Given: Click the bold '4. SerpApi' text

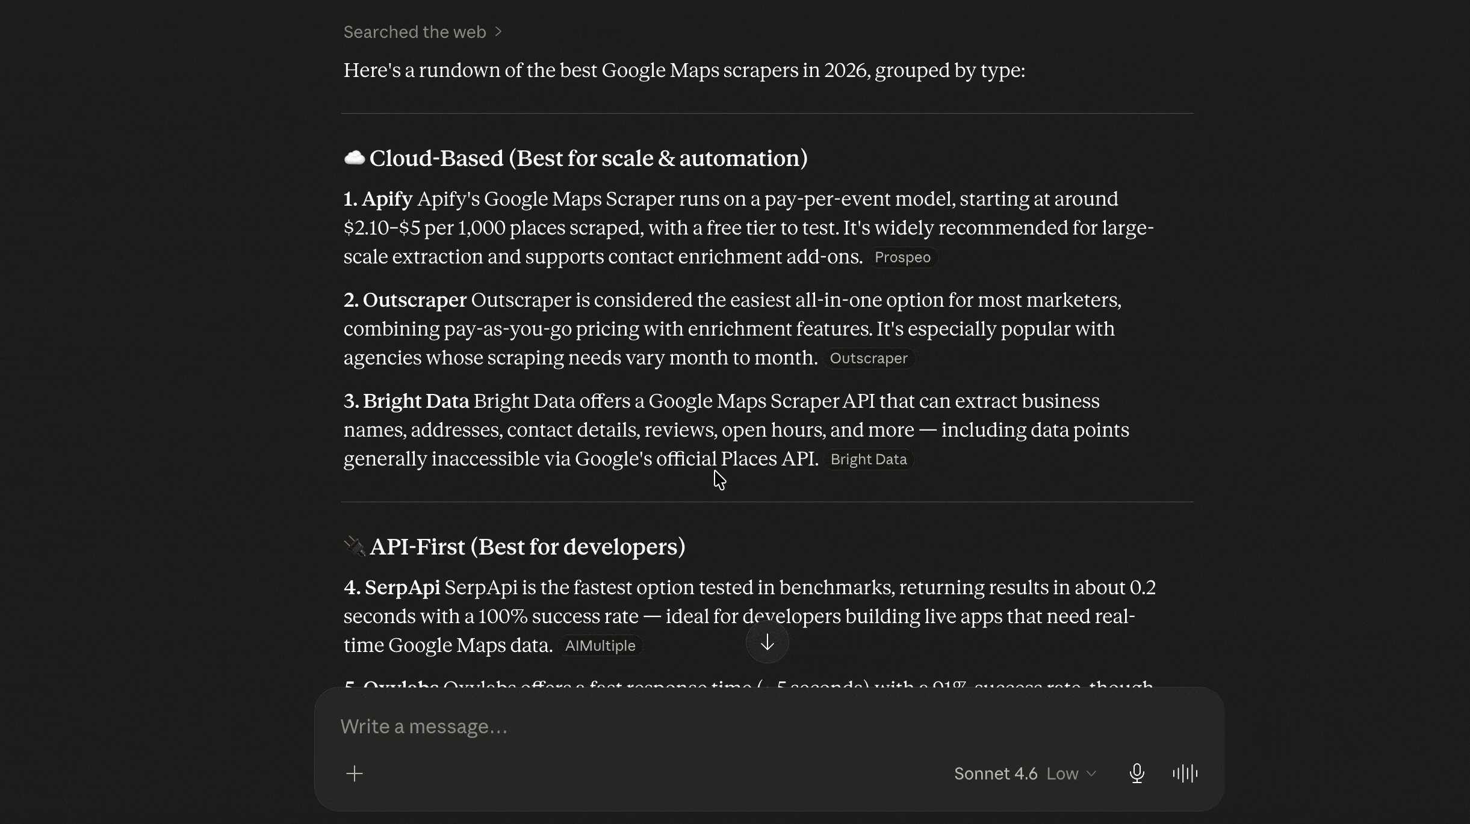Looking at the screenshot, I should [392, 588].
